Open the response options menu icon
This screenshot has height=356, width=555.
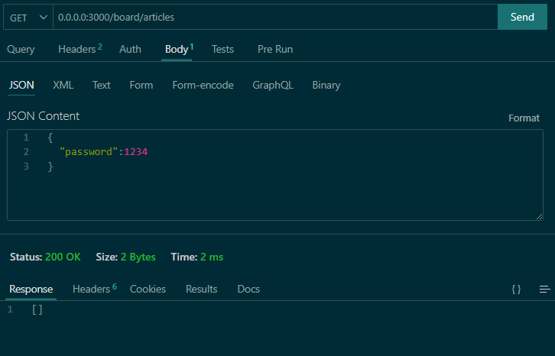[x=545, y=289]
